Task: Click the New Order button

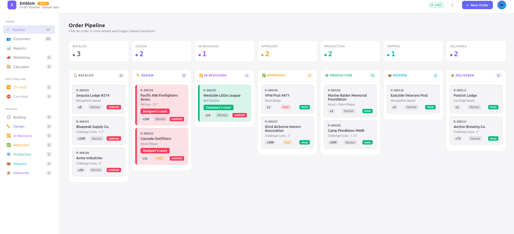Action: 477,5
